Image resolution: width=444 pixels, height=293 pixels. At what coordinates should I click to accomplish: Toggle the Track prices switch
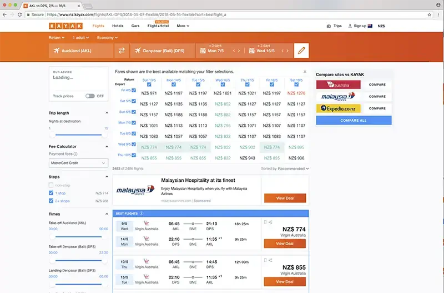click(90, 96)
